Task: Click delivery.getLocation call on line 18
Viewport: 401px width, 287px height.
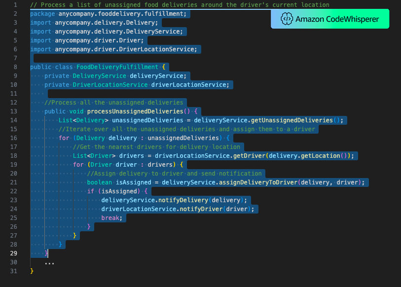Action: pos(308,156)
